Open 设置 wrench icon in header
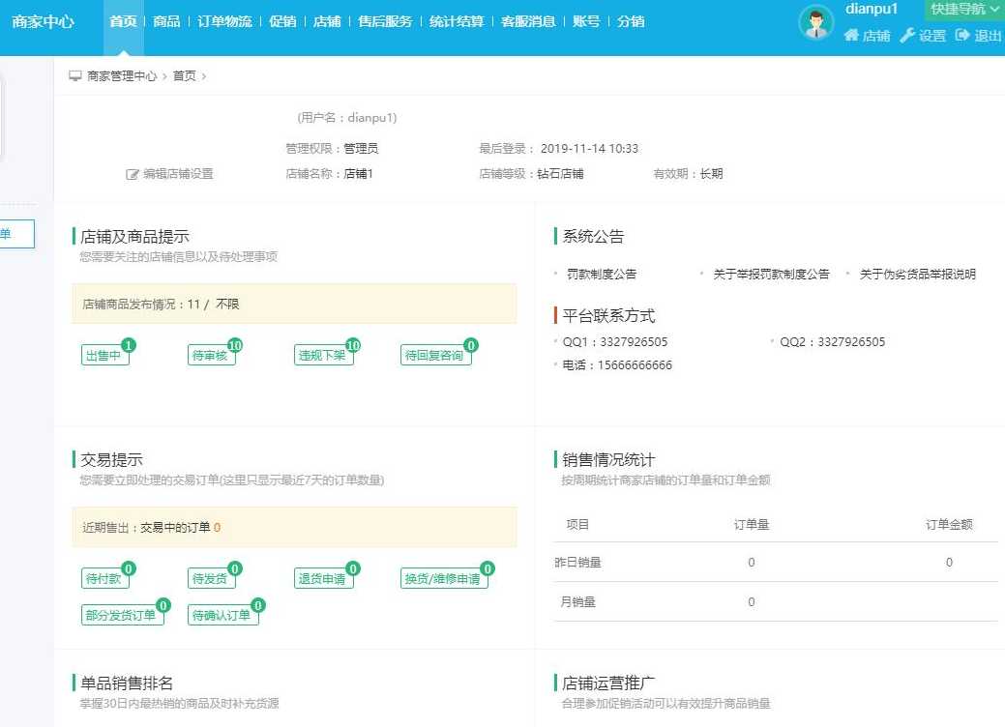 [907, 36]
